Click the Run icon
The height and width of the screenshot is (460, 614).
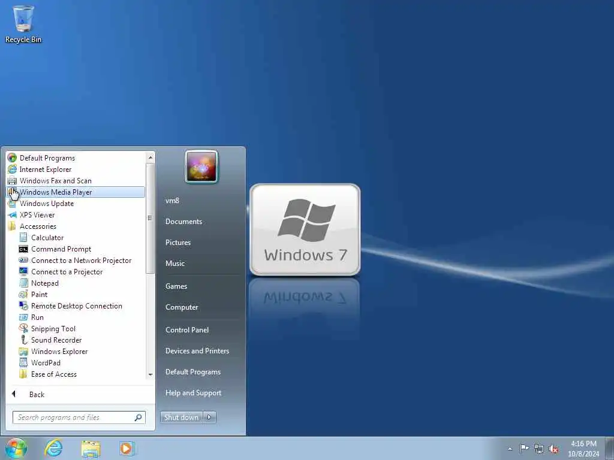click(23, 317)
